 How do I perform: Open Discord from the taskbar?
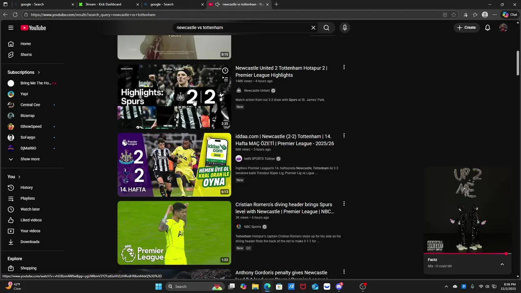point(339,286)
